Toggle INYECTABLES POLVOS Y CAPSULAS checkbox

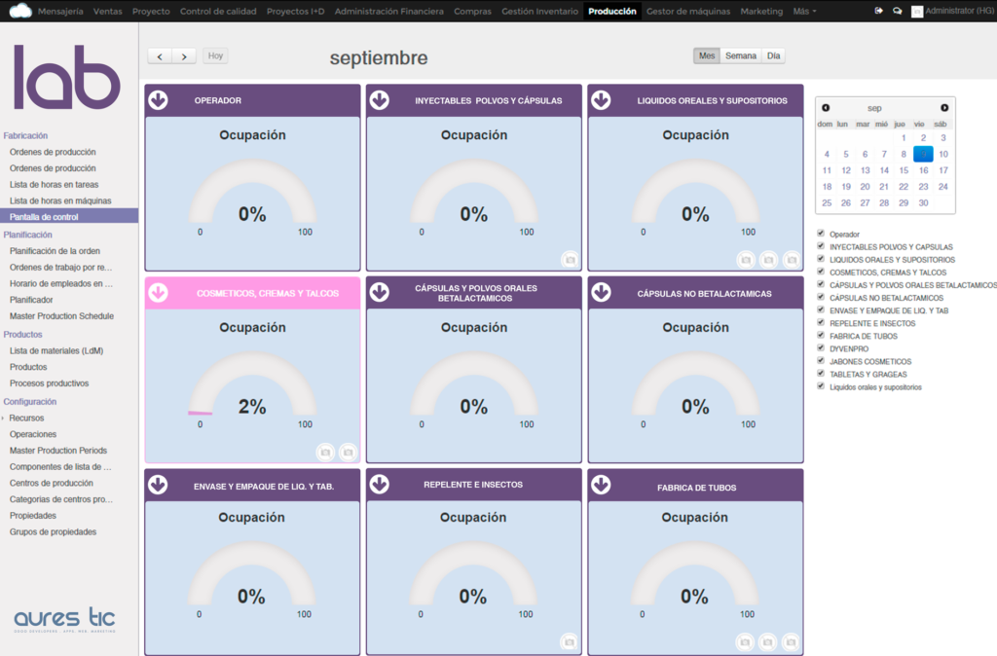point(821,246)
